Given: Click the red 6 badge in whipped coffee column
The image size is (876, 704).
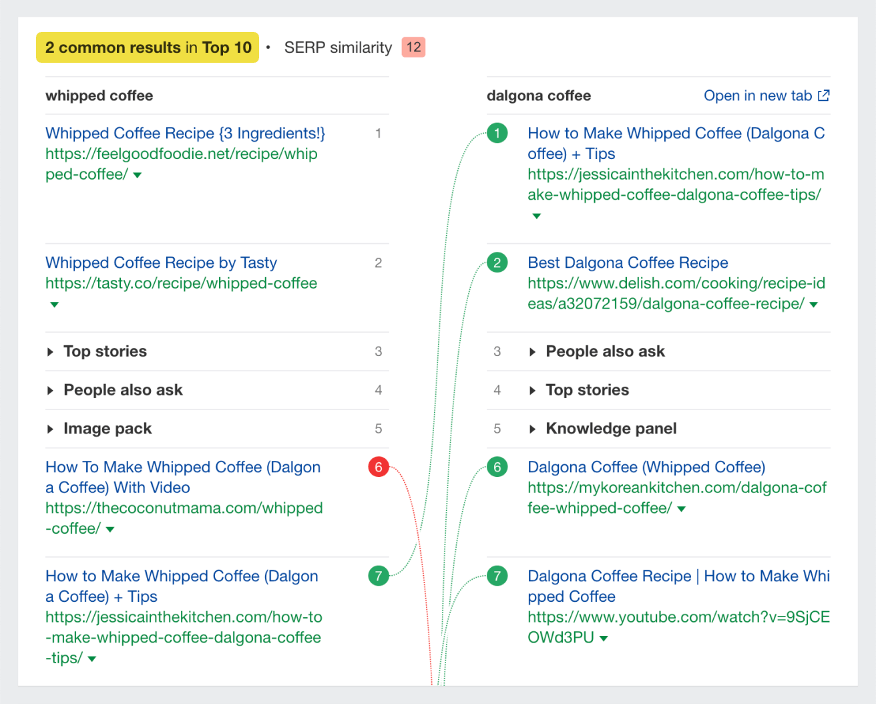Looking at the screenshot, I should (379, 467).
